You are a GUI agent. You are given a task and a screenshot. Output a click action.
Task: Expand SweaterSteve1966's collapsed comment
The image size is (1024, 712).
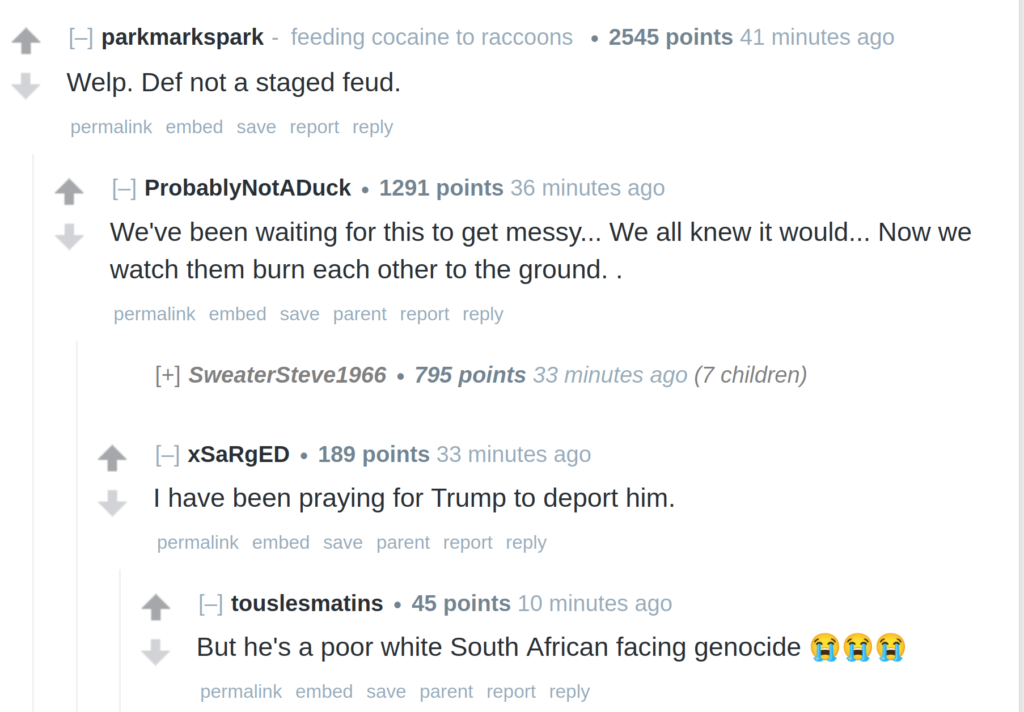tap(168, 375)
